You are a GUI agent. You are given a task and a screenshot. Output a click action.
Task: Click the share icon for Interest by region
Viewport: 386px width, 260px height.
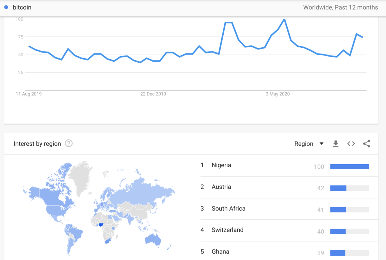tap(366, 144)
